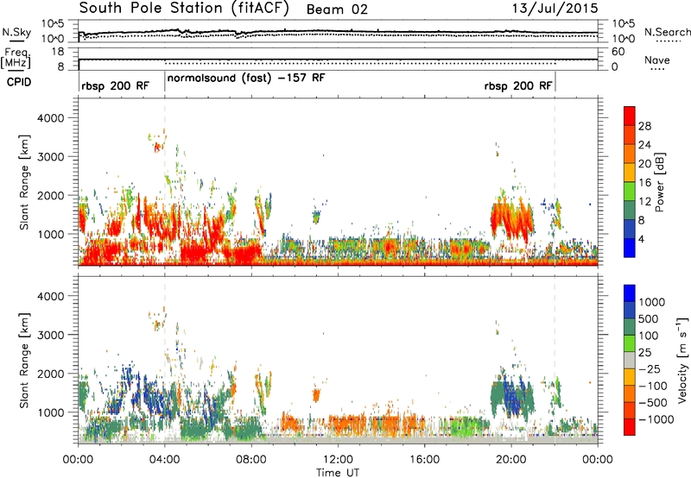Image resolution: width=691 pixels, height=478 pixels.
Task: Click the '04:00' time tick label
Action: [164, 460]
